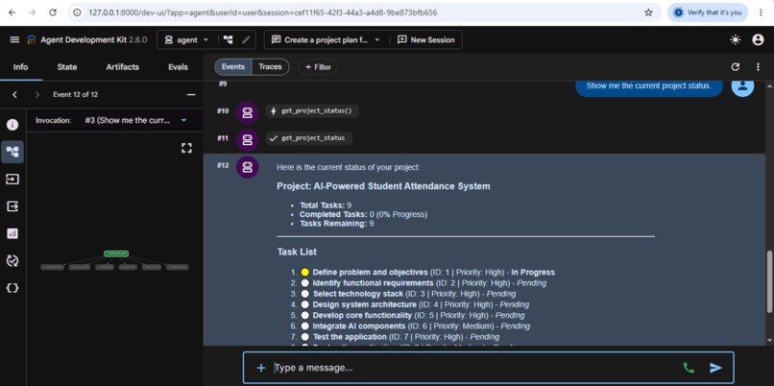
Task: Open the events panel three-dot options
Action: 758,67
